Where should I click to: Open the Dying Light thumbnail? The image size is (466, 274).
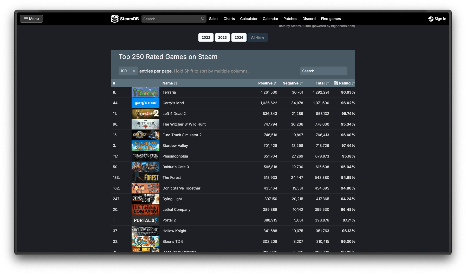[145, 199]
